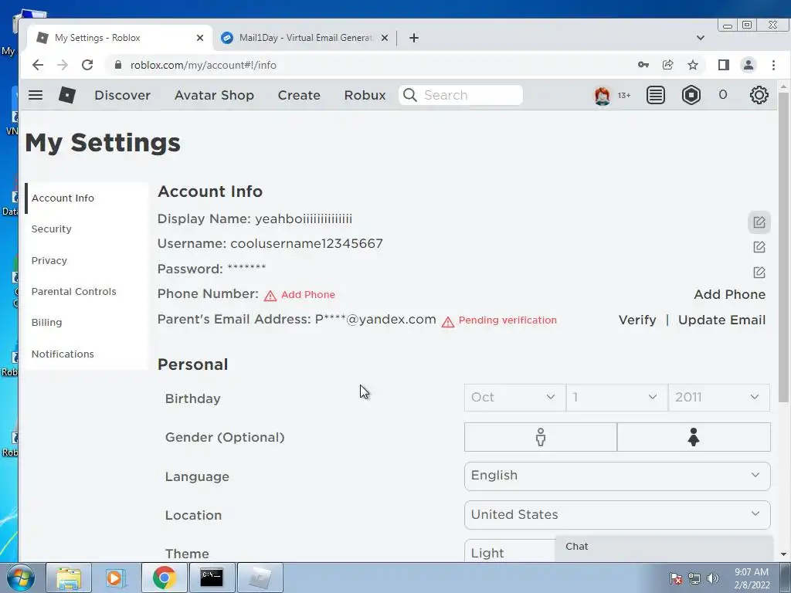Open the Privacy settings section

[x=87, y=261]
